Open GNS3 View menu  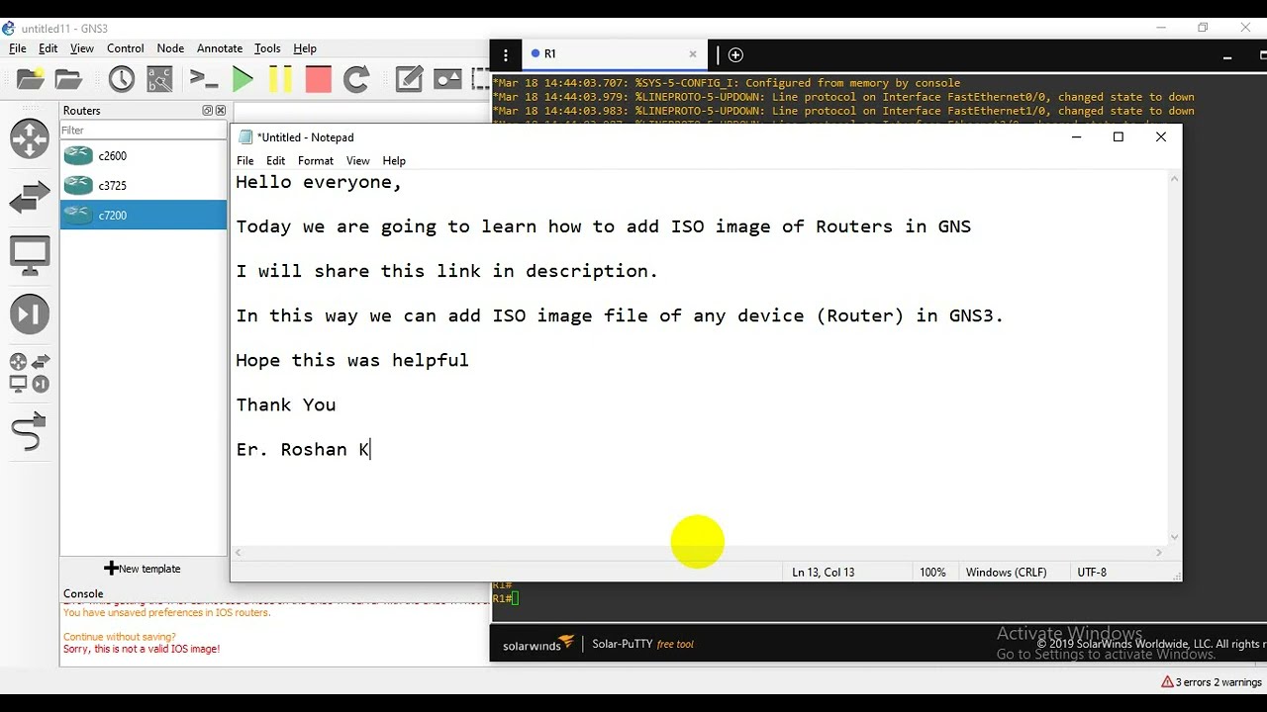click(82, 48)
